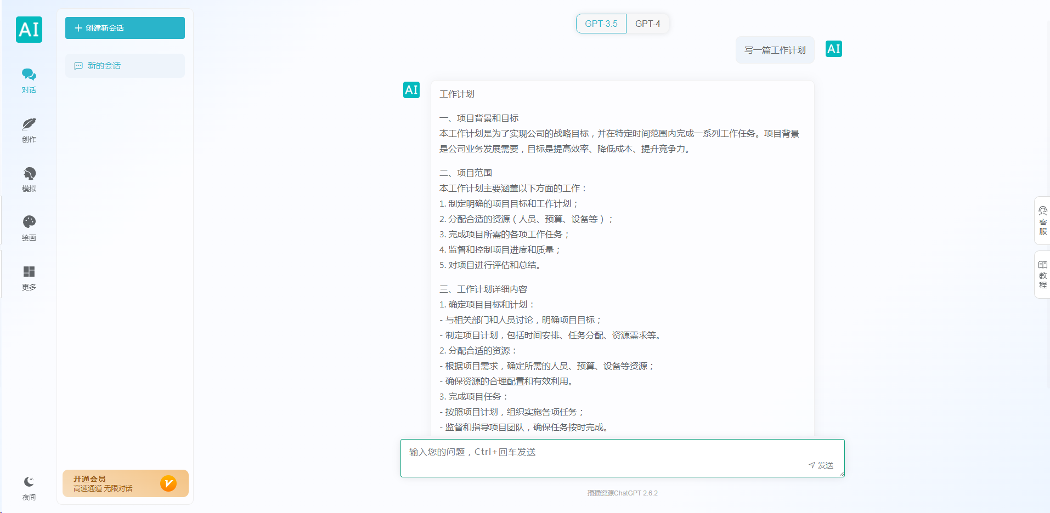Click 创建新会话 to start new chat
This screenshot has width=1050, height=513.
pyautogui.click(x=125, y=28)
